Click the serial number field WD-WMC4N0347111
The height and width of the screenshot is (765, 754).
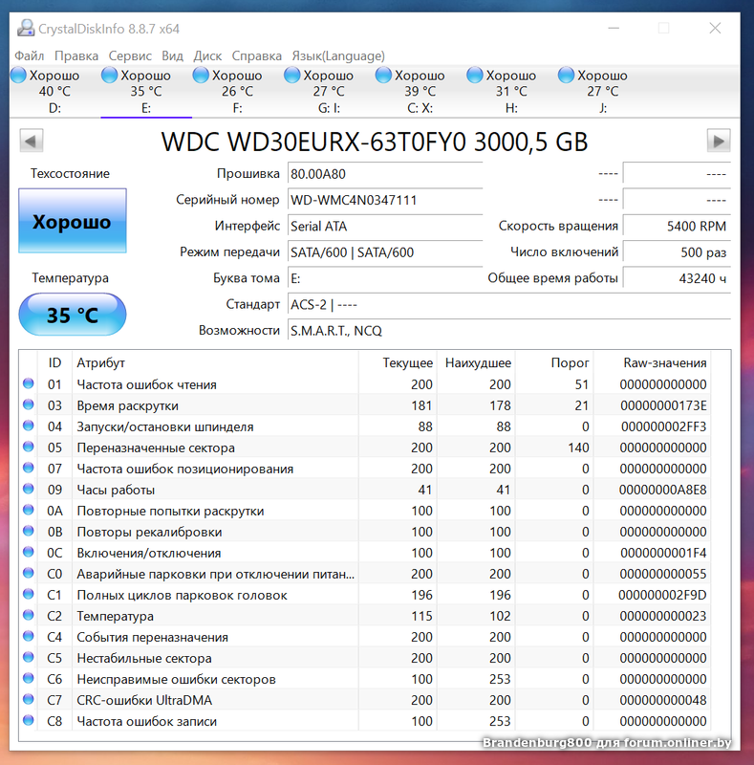(385, 200)
